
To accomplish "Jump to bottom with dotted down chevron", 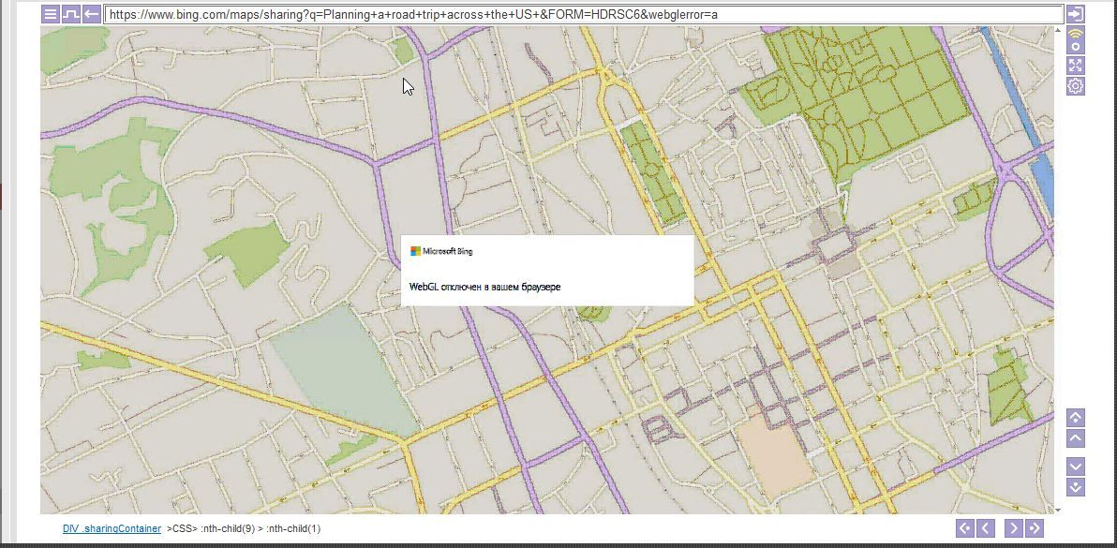I will (1076, 487).
